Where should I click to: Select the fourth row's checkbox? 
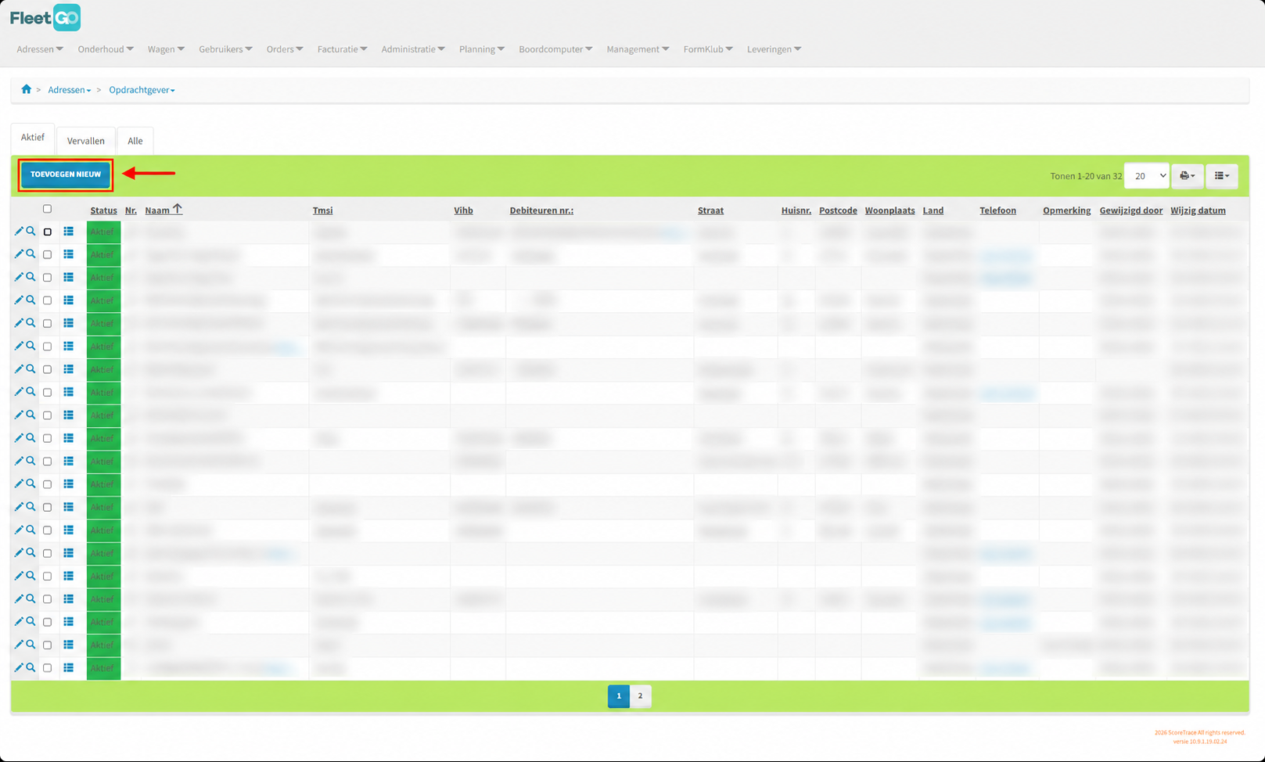click(48, 300)
